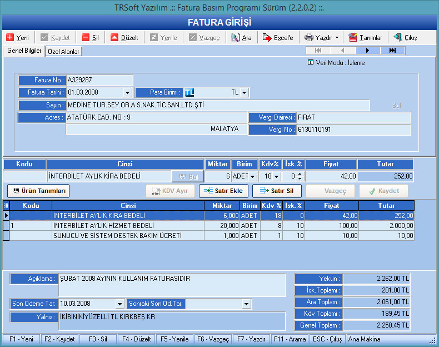Click the Düzelt edit toolbar icon

[x=114, y=37]
